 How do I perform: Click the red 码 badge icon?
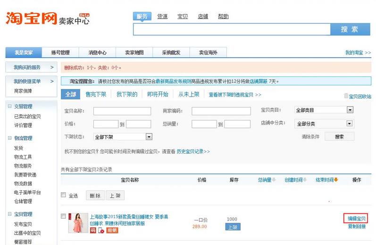pos(93,230)
